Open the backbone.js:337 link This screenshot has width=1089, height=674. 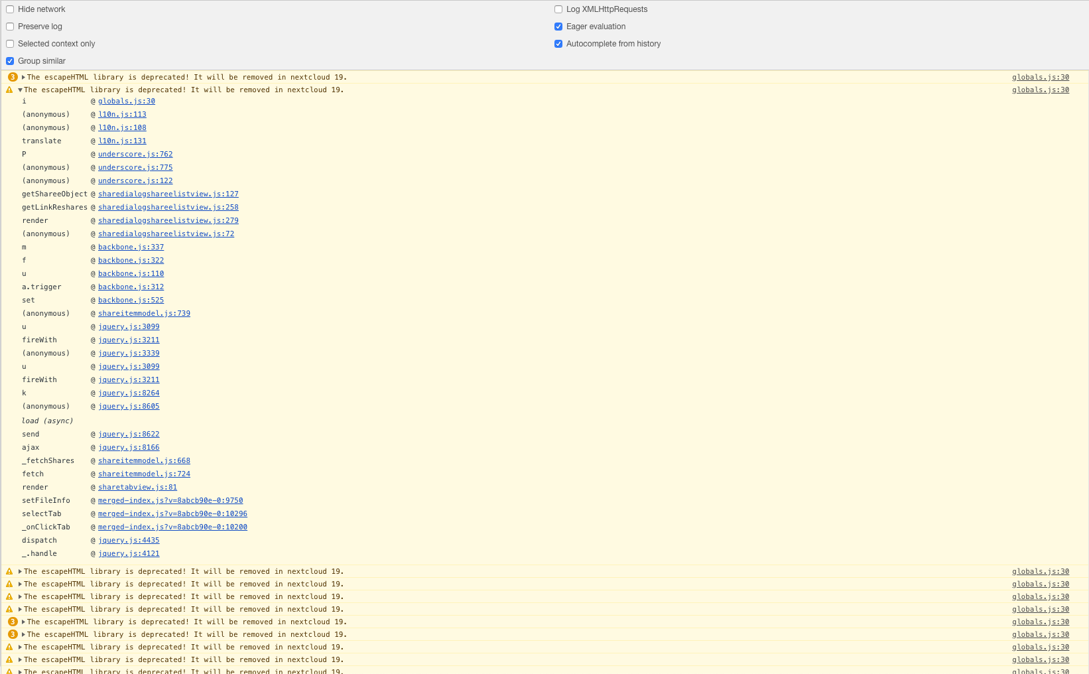(131, 247)
